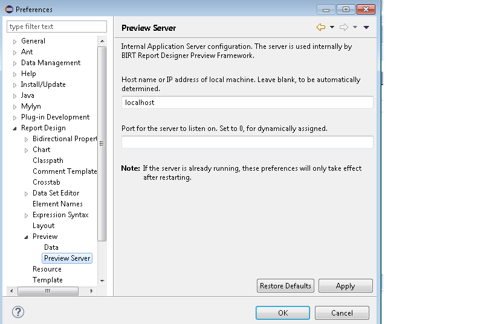Viewport: 495px width, 324px height.
Task: Select Crosstab preference page
Action: (47, 182)
